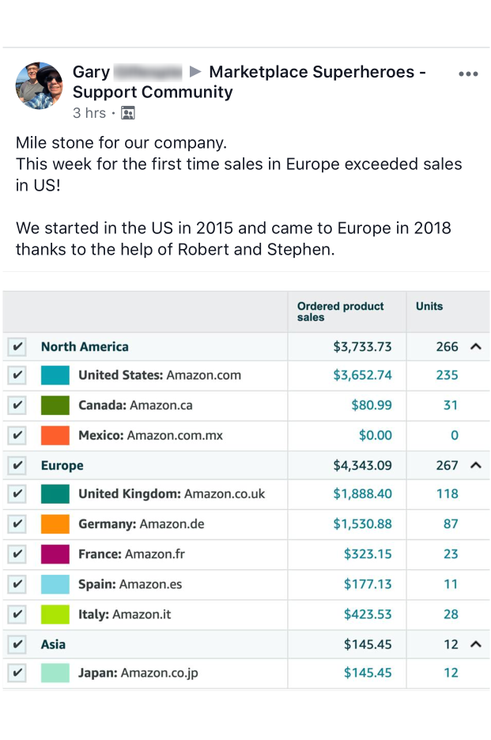
Task: Uncheck the Europe region checkbox
Action: pos(17,466)
